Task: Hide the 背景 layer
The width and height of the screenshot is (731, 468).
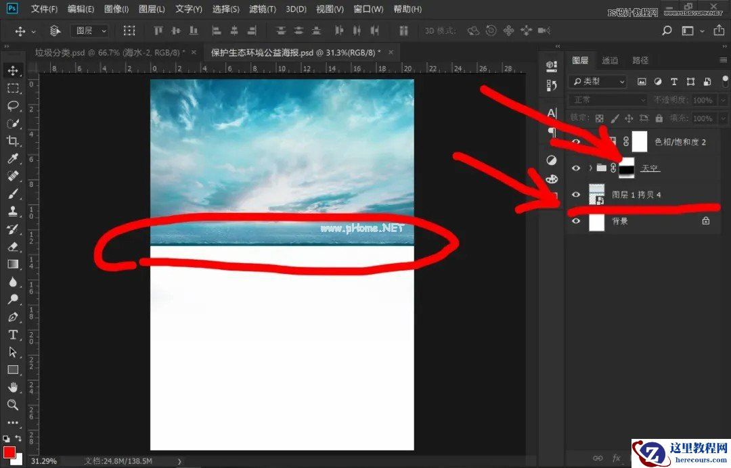Action: [576, 222]
